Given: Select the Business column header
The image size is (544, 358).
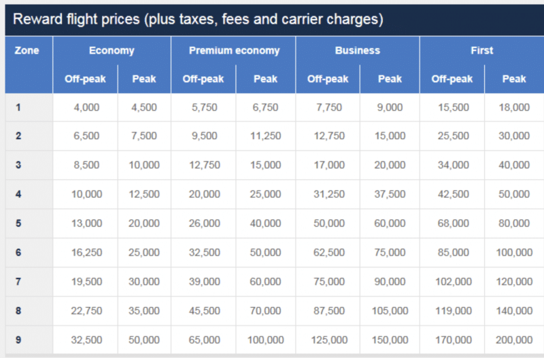Looking at the screenshot, I should [x=358, y=50].
